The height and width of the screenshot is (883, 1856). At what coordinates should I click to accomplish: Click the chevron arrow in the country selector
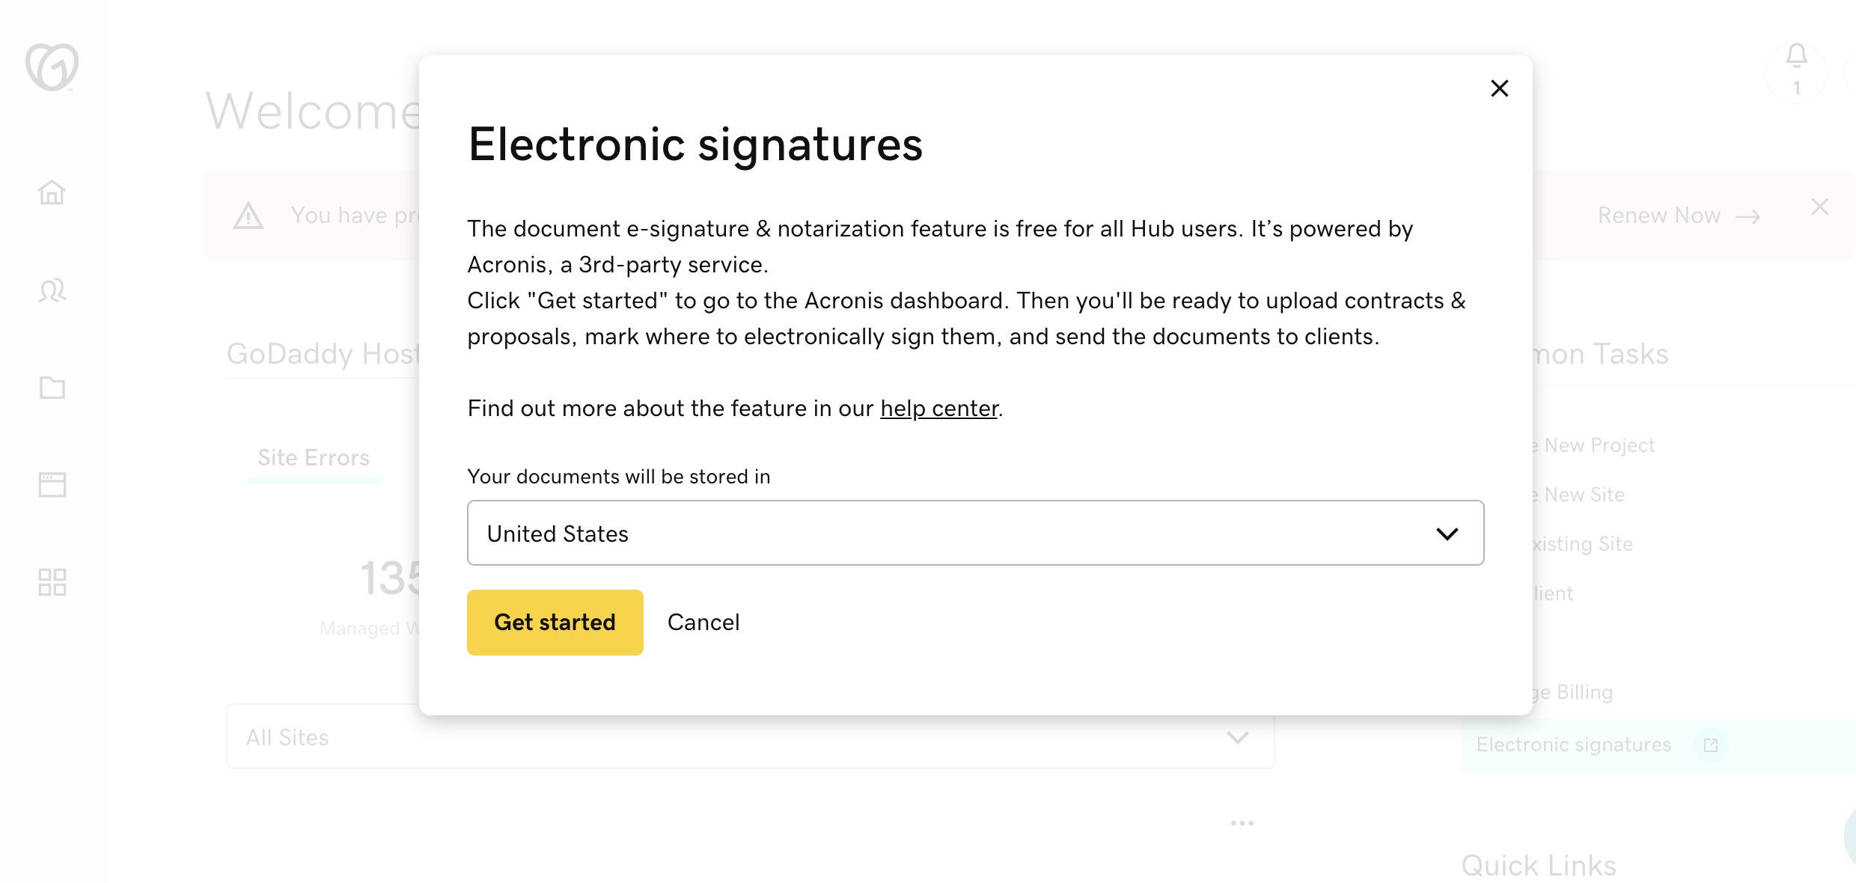1447,534
